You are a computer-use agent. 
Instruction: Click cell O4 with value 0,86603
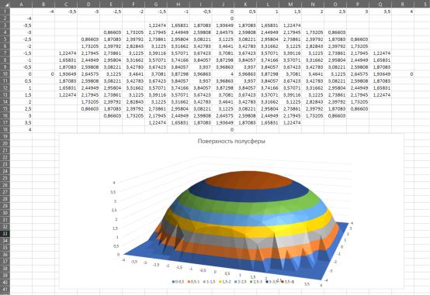point(335,33)
